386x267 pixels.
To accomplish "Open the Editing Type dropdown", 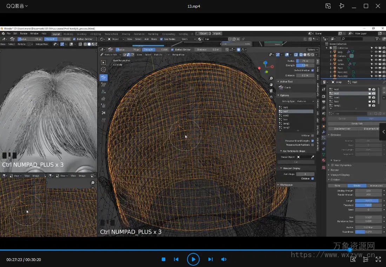I will click(305, 101).
